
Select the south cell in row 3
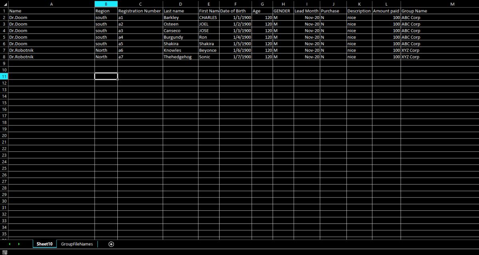tap(106, 24)
